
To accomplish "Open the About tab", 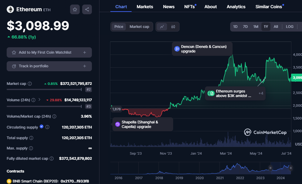I will pos(210,7).
